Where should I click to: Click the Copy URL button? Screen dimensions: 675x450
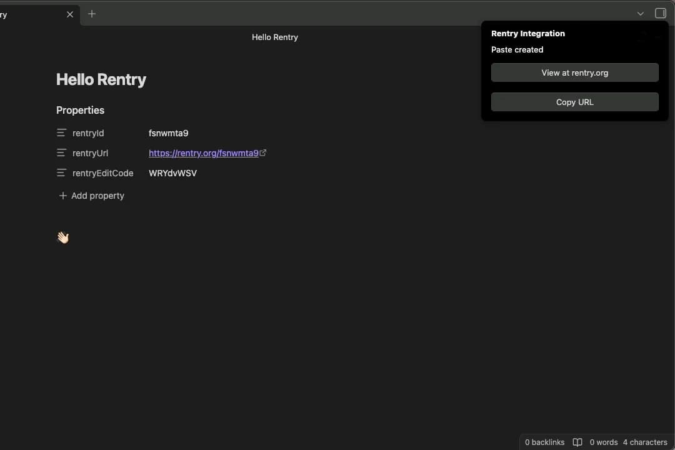575,102
